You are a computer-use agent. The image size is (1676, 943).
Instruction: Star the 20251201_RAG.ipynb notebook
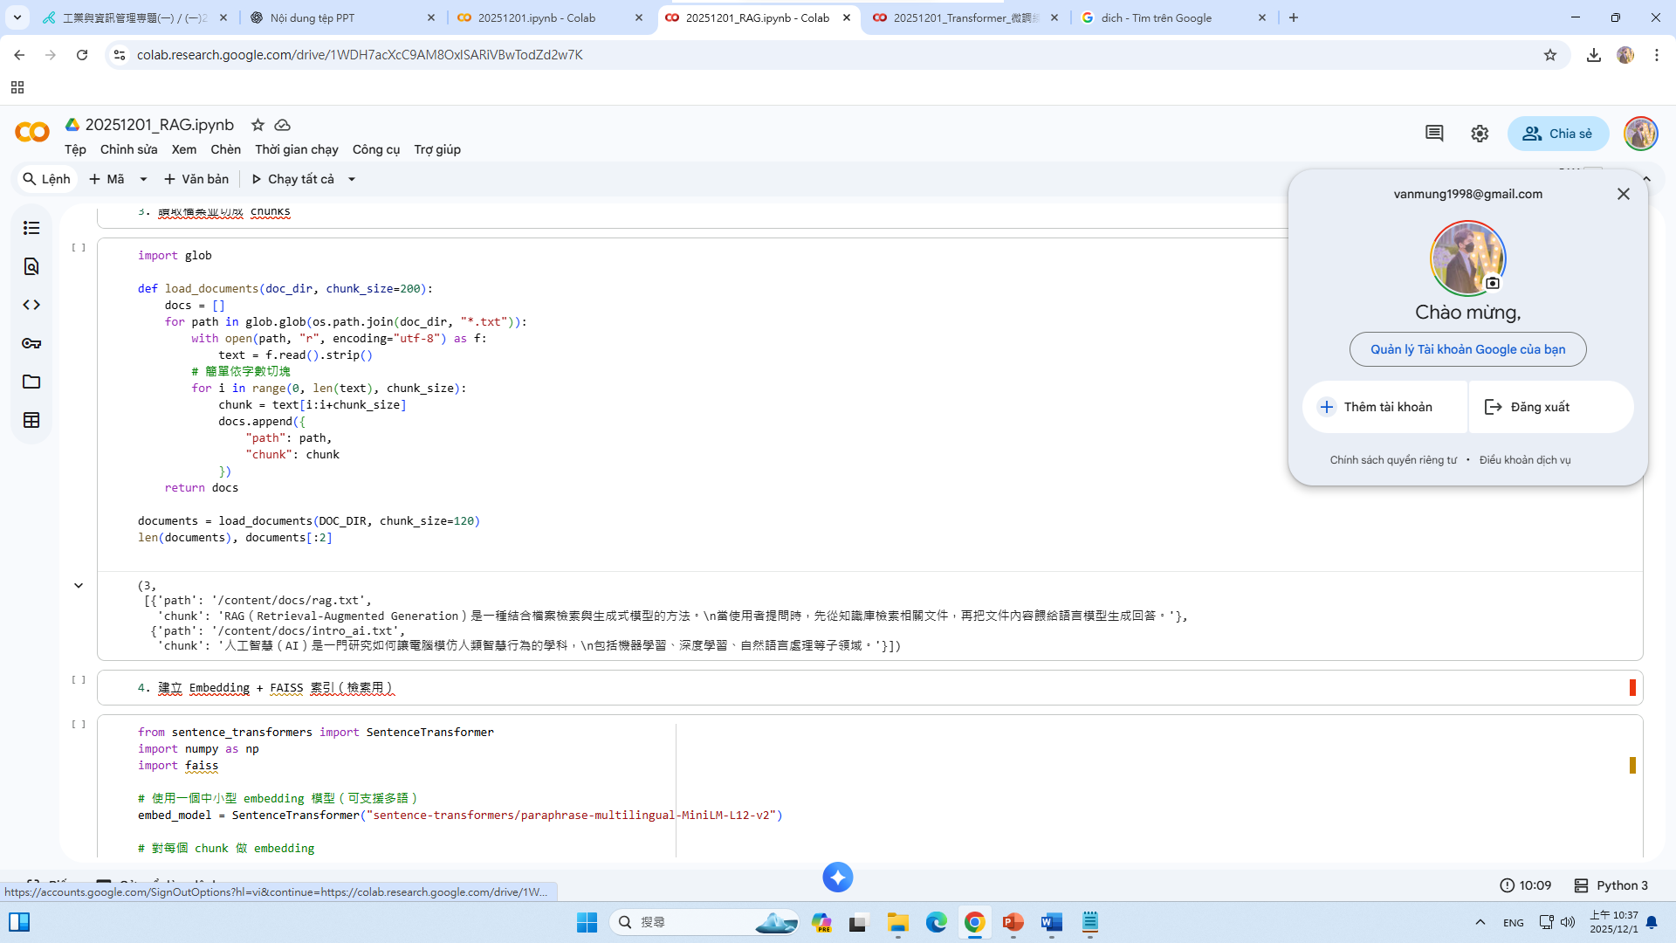click(258, 125)
